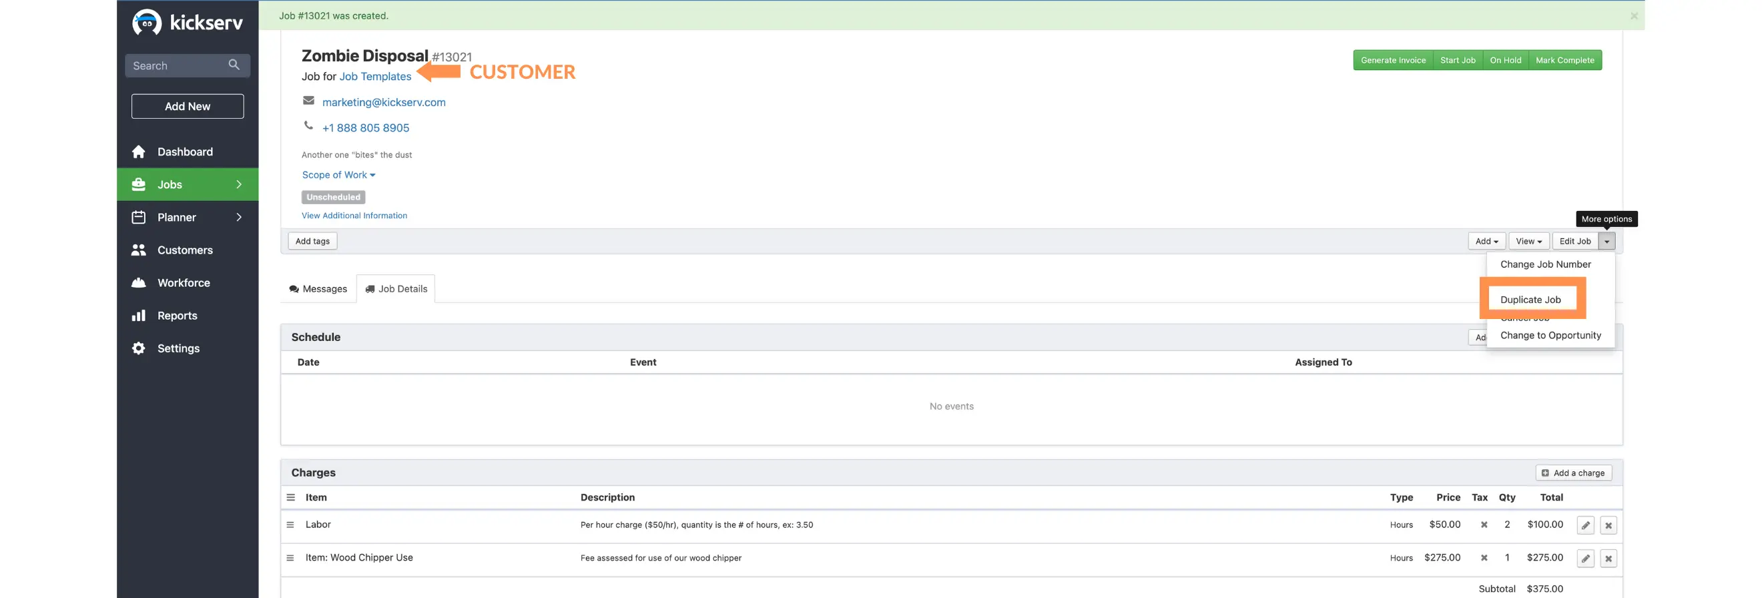Click the Workforce hard hat icon

coord(139,282)
